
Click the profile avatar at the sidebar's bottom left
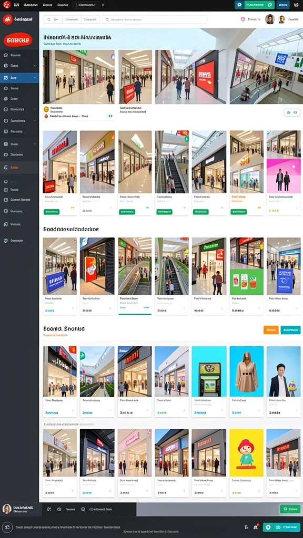point(7,509)
